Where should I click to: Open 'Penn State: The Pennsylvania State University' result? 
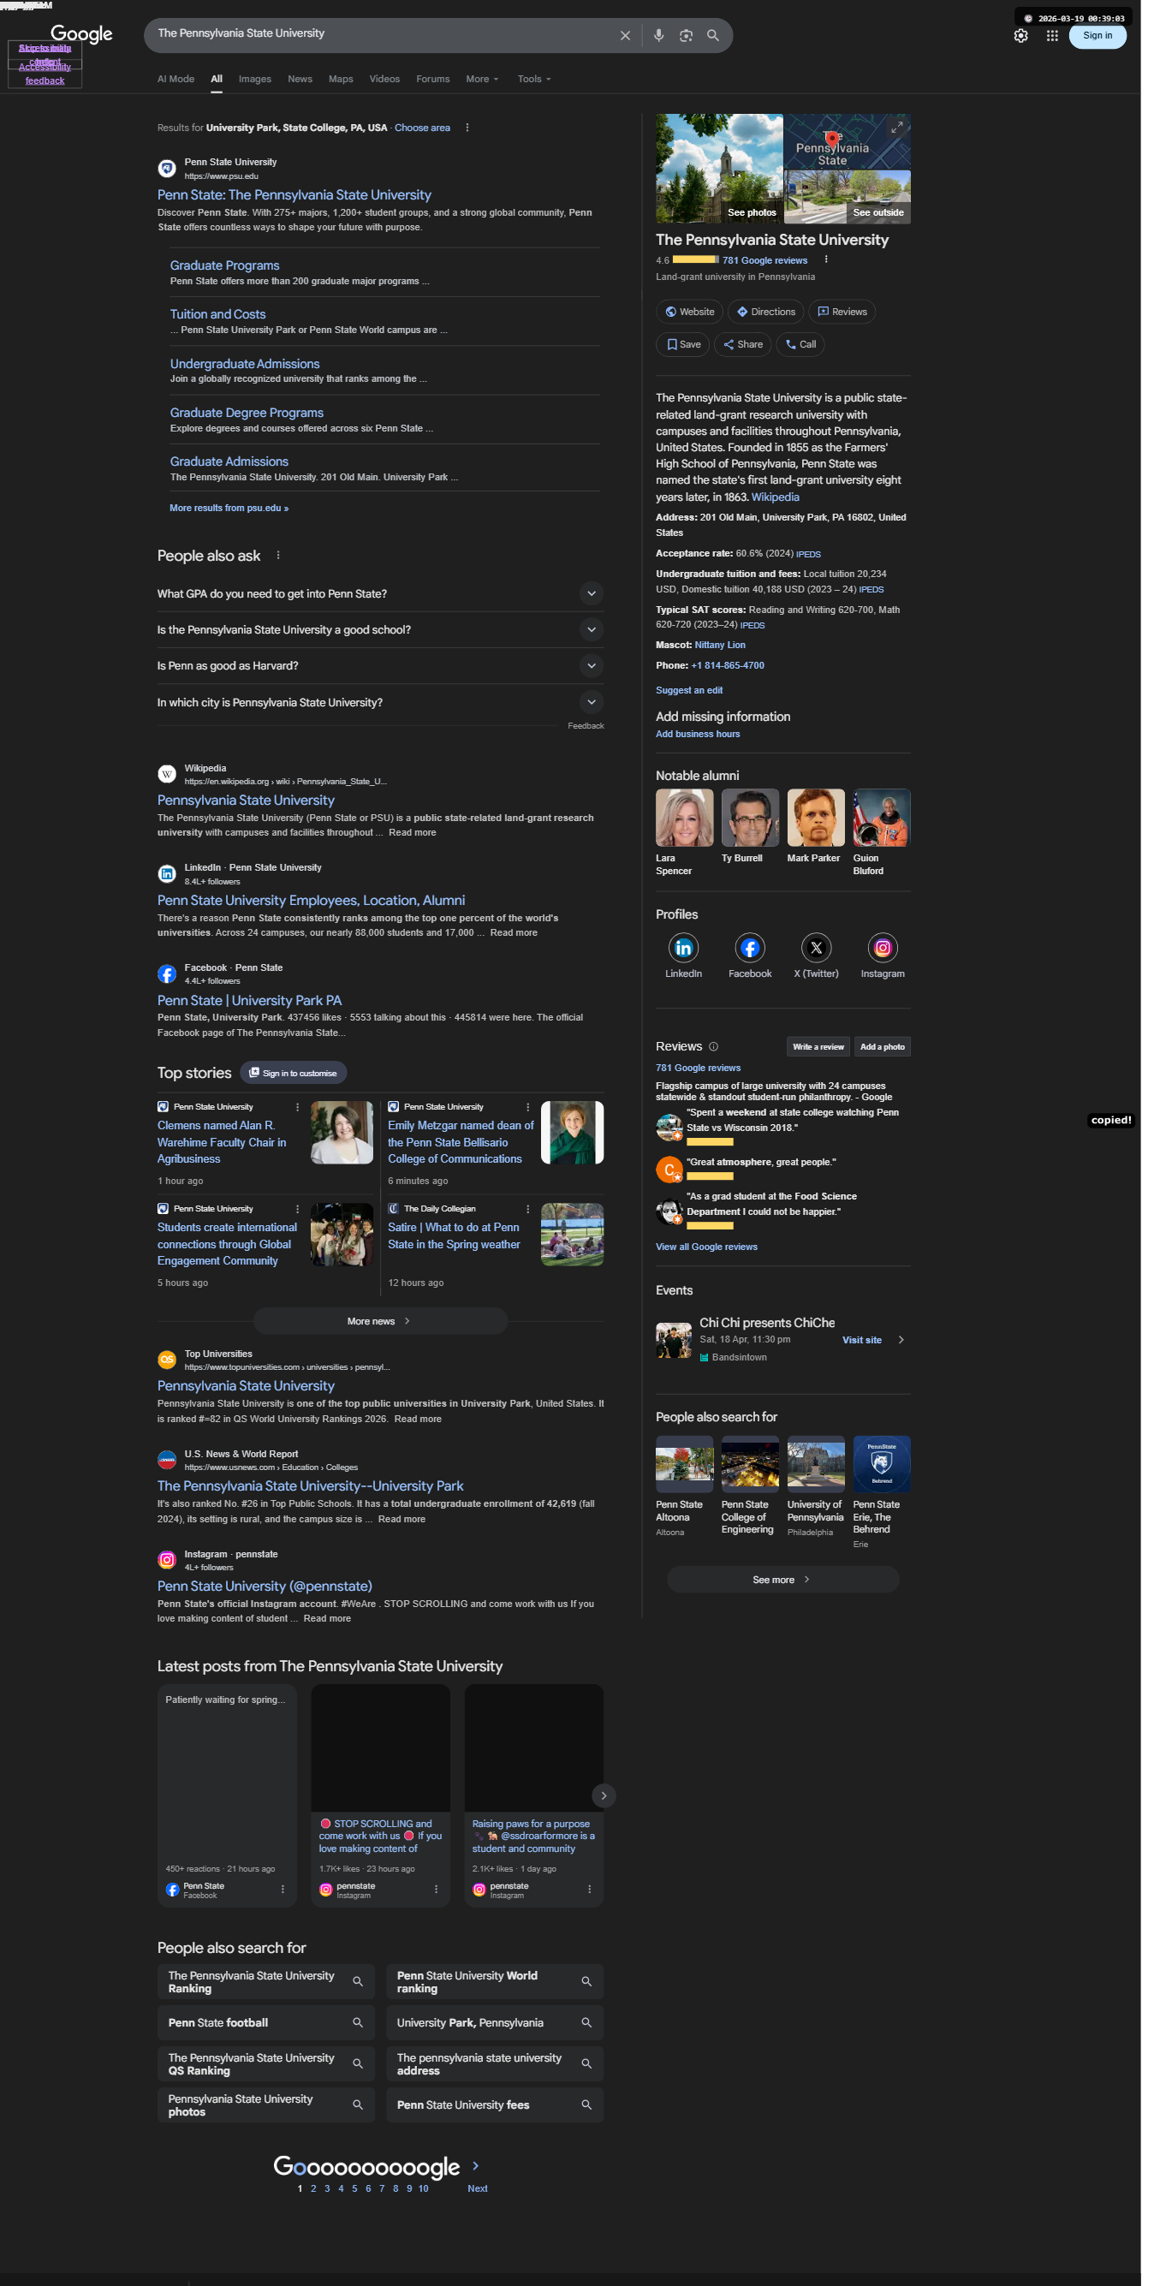click(294, 195)
